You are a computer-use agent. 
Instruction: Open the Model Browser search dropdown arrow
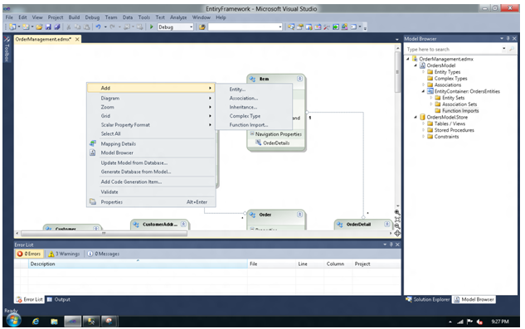pyautogui.click(x=504, y=49)
